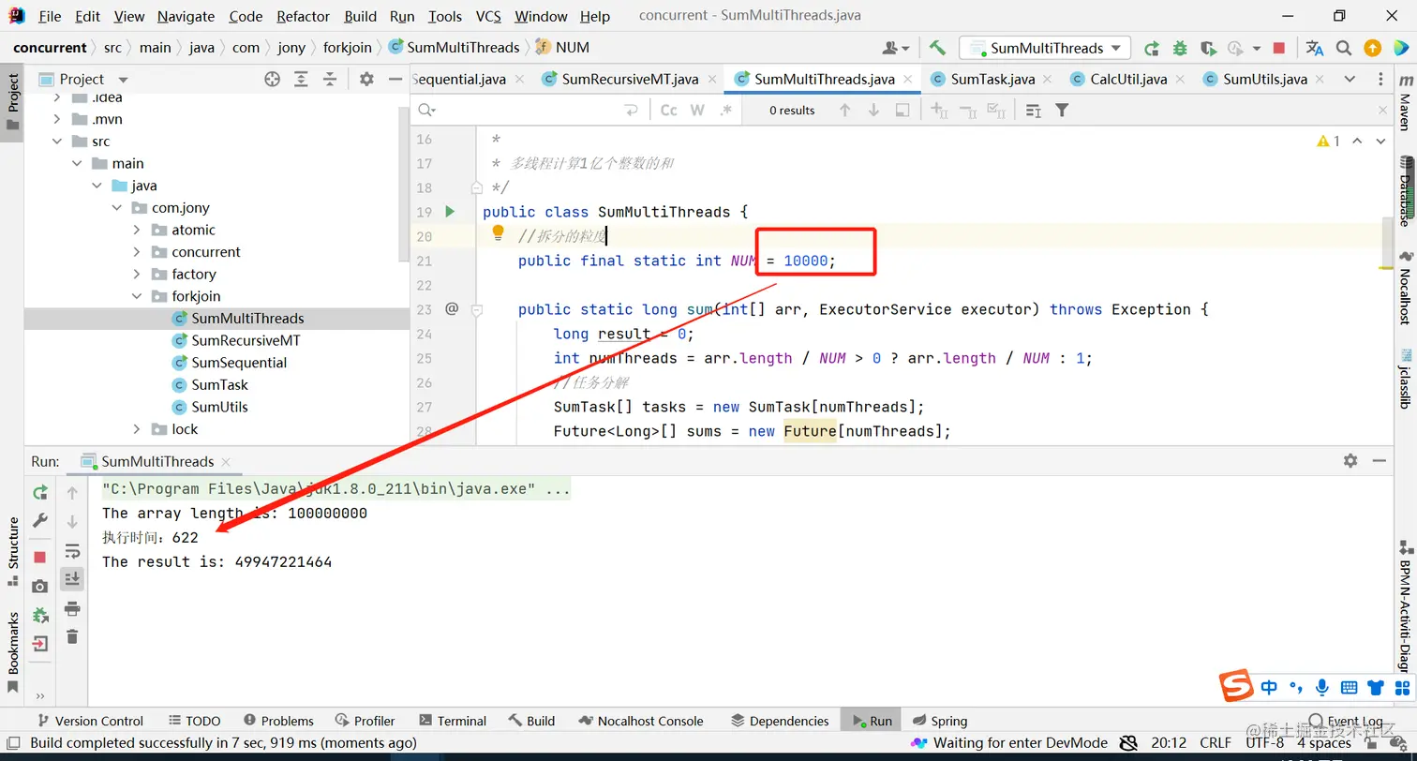Select SumRecursiveMT in project tree
This screenshot has height=761, width=1417.
(x=246, y=340)
